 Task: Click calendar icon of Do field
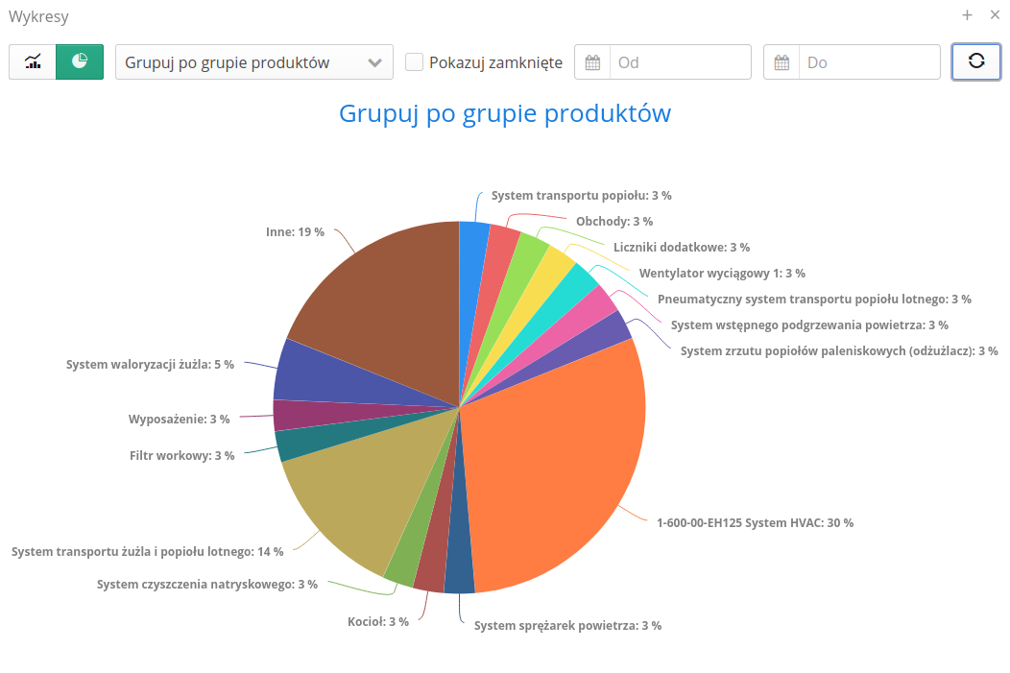[x=782, y=62]
